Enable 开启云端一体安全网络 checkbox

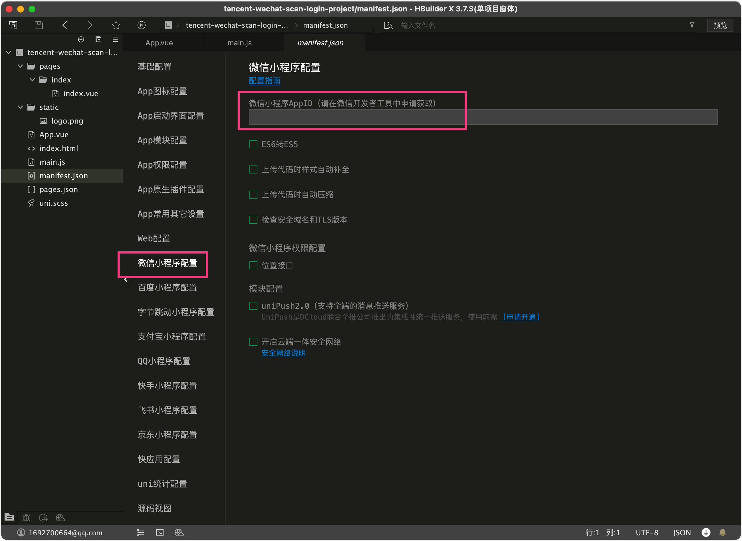pyautogui.click(x=253, y=342)
